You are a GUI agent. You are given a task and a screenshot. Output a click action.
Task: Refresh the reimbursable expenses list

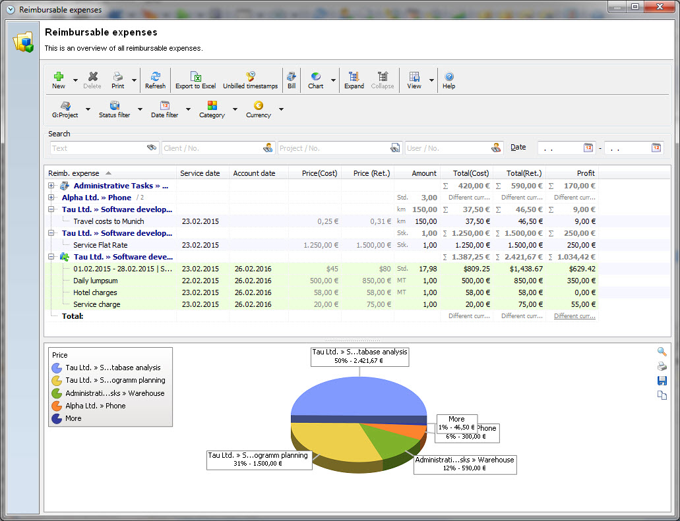click(155, 77)
